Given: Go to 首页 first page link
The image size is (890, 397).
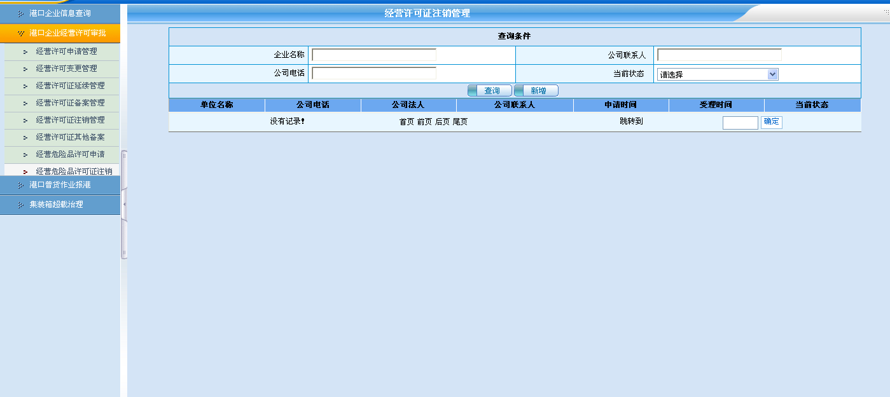Looking at the screenshot, I should (x=407, y=122).
